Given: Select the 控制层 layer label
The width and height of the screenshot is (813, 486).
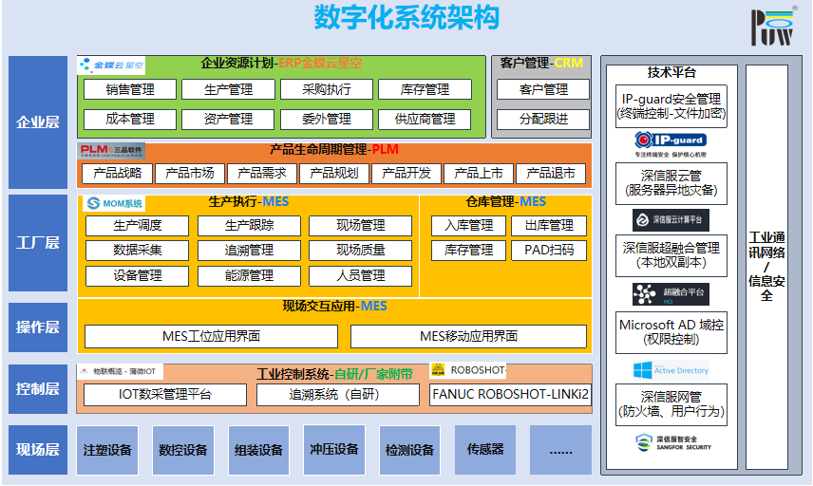Looking at the screenshot, I should [38, 389].
